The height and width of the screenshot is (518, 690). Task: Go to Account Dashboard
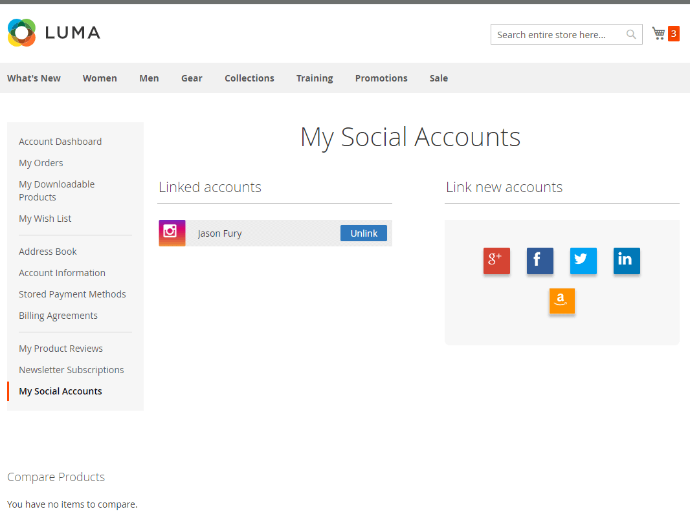tap(60, 142)
